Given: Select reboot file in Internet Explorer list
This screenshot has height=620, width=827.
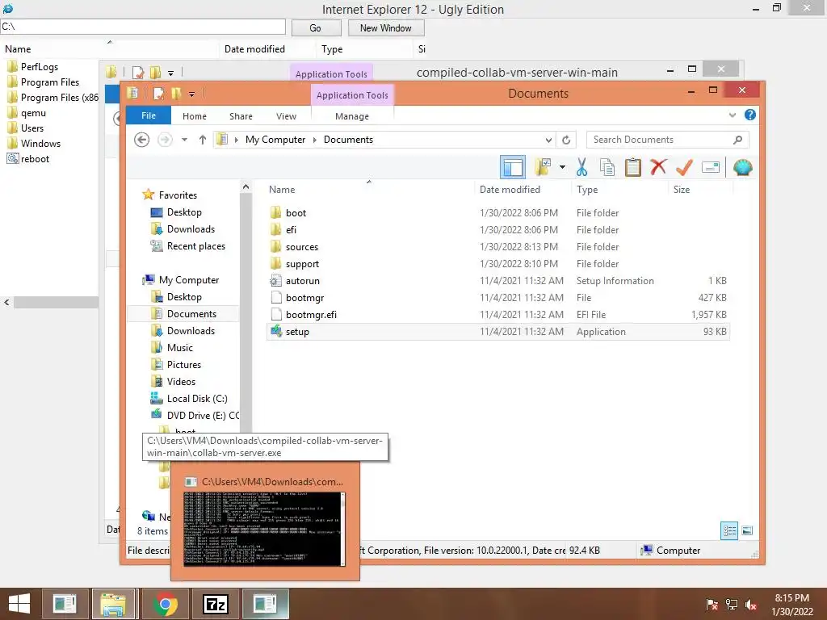Looking at the screenshot, I should pos(28,159).
